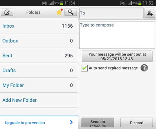Screen dimensions: 156x129
Task: Open scheduled send date and time picker
Action: click(117, 56)
